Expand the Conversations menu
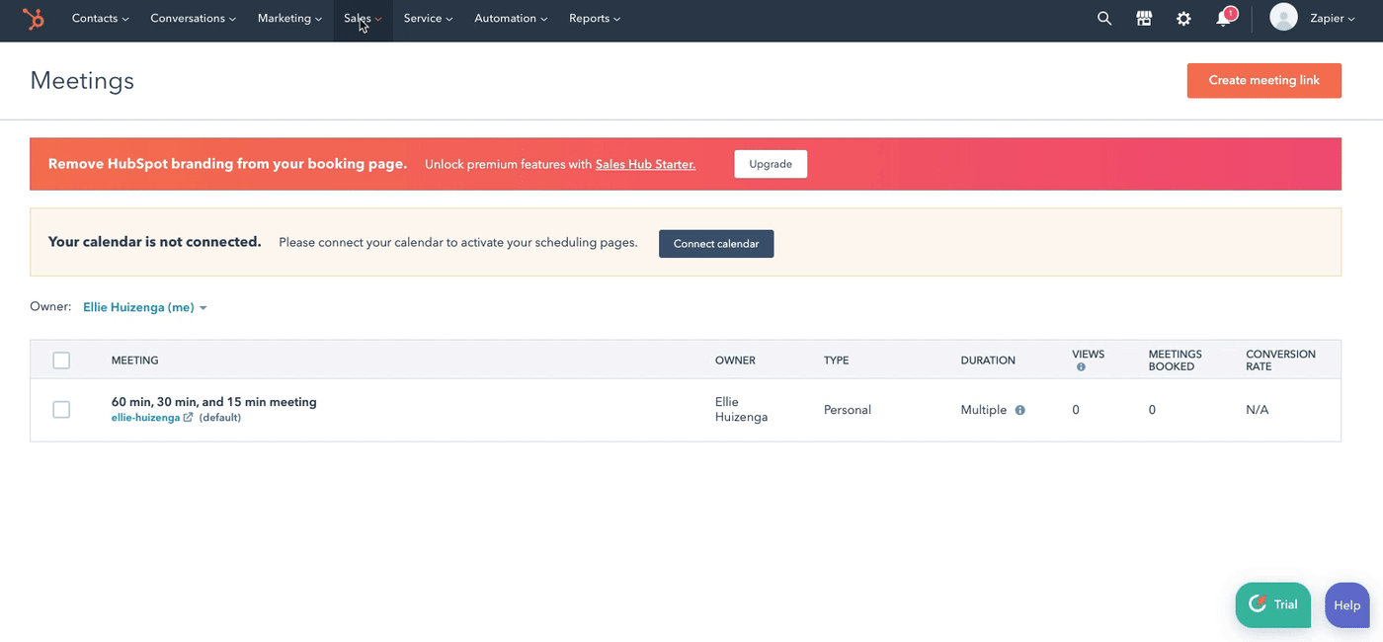Viewport: 1383px width, 642px height. tap(194, 19)
